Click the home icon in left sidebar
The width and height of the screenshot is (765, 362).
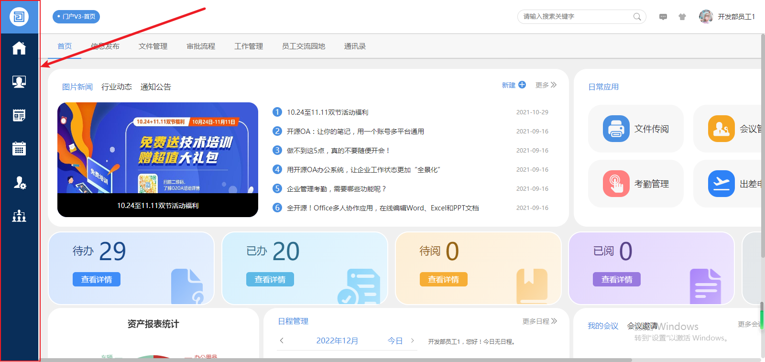[x=19, y=48]
